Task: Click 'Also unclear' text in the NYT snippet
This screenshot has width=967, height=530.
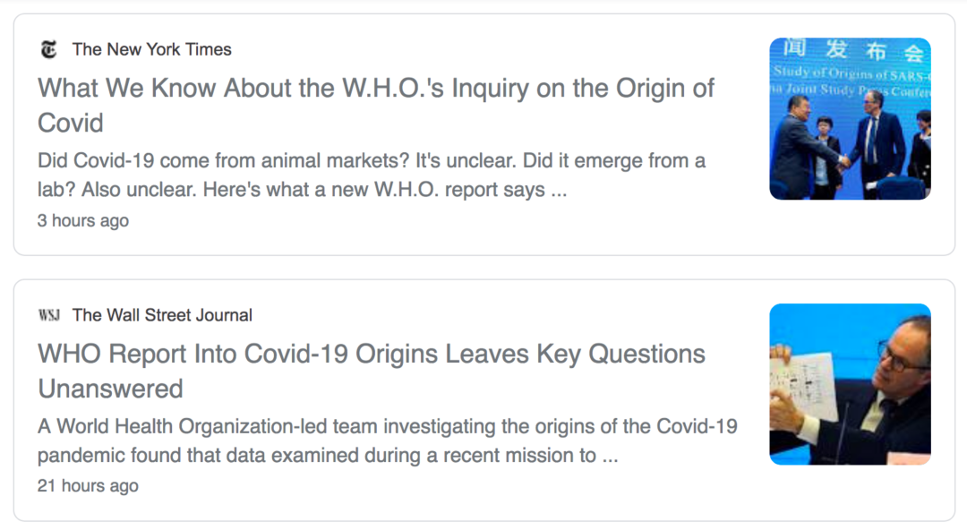Action: [109, 190]
